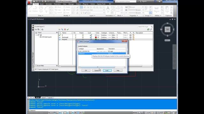Expand the Modify panel

coord(67,16)
